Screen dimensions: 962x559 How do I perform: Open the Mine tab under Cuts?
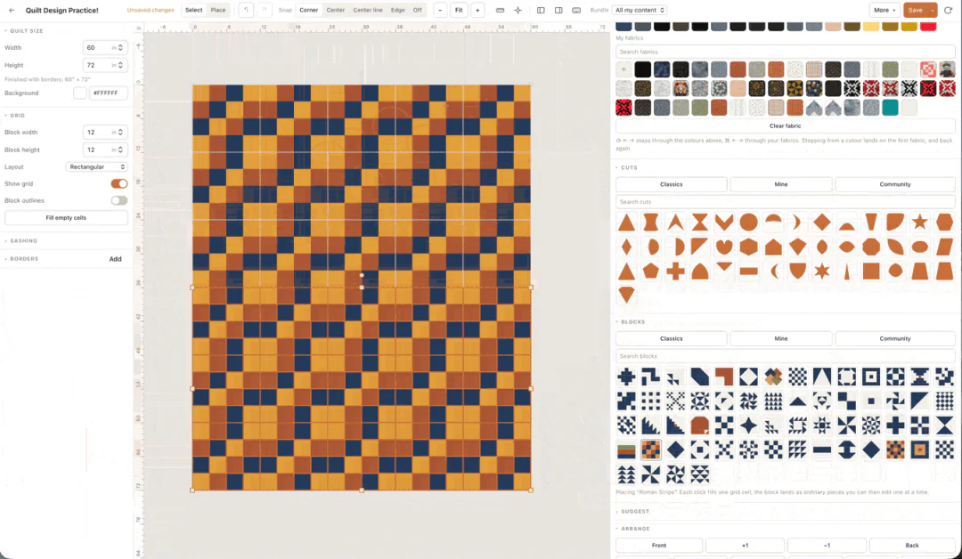pyautogui.click(x=781, y=184)
